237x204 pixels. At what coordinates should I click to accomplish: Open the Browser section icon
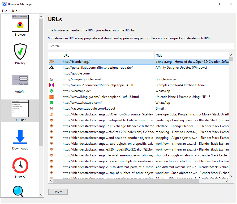(20, 23)
